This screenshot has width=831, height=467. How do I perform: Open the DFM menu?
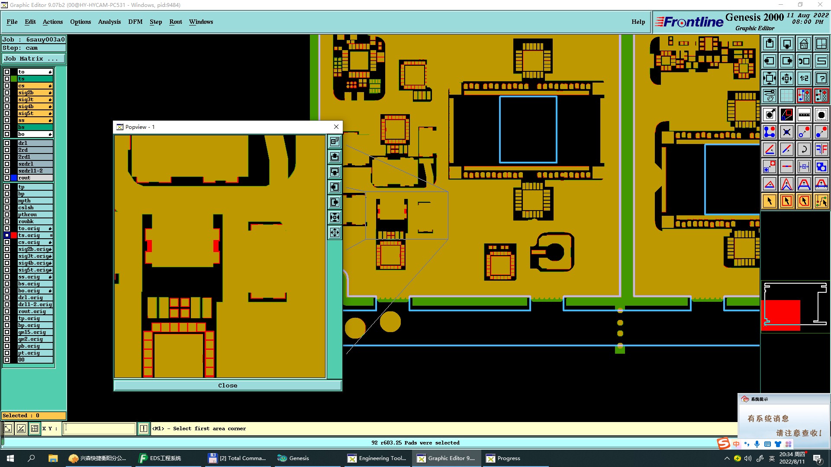[135, 22]
